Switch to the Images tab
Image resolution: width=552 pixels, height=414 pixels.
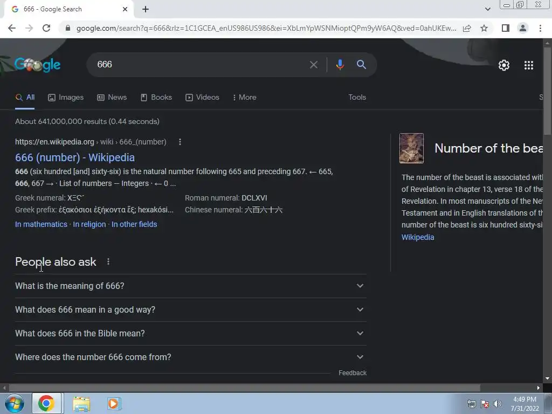[x=66, y=98]
